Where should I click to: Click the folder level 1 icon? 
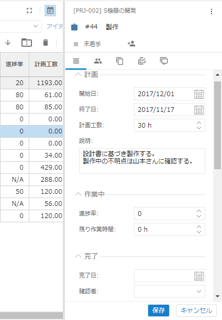27,43
